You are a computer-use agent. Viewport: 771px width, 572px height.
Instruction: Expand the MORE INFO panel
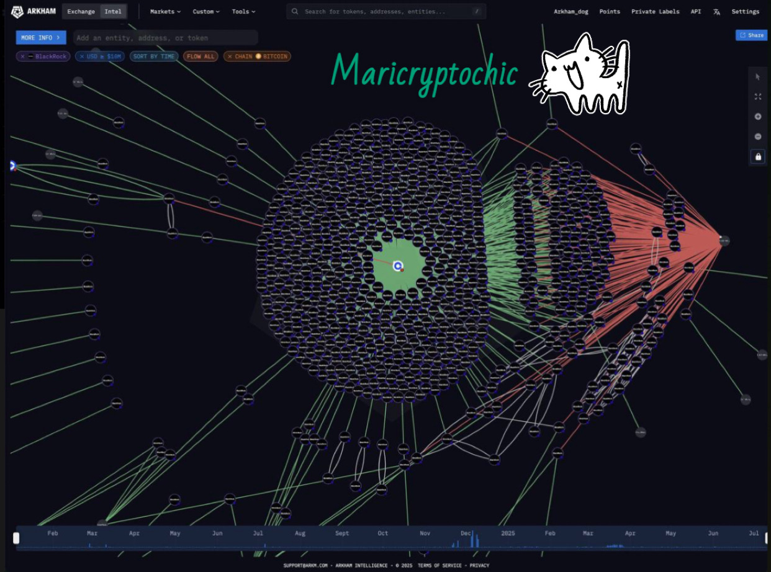coord(41,38)
